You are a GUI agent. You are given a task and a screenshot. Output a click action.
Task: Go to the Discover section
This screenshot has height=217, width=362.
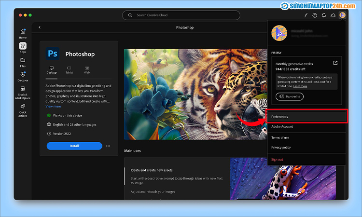23,76
